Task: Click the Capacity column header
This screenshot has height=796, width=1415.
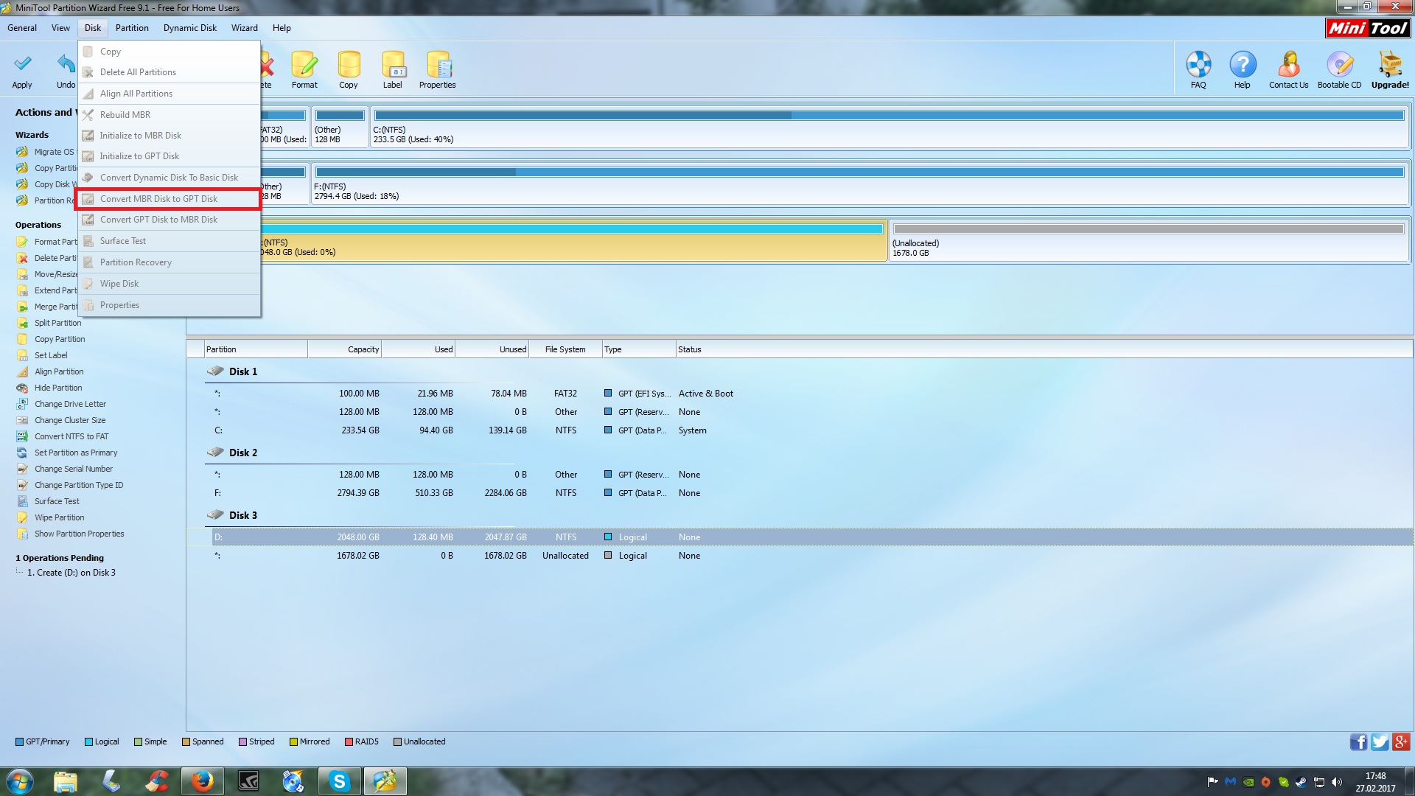Action: pyautogui.click(x=363, y=349)
